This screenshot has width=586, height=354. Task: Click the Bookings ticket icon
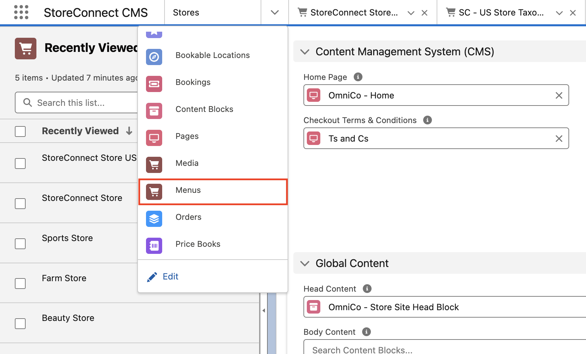coord(154,84)
